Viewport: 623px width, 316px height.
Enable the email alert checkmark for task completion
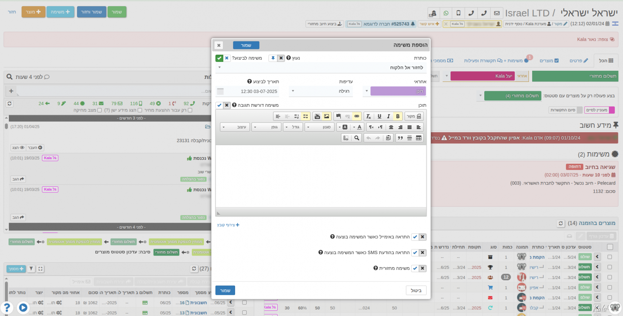pos(415,237)
